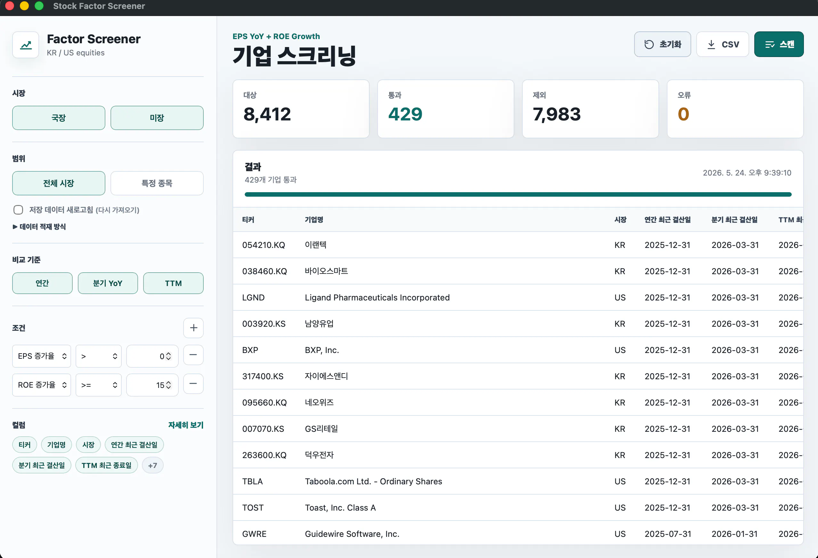Image resolution: width=818 pixels, height=558 pixels.
Task: Click the 제외 7,983 summary card
Action: 590,109
